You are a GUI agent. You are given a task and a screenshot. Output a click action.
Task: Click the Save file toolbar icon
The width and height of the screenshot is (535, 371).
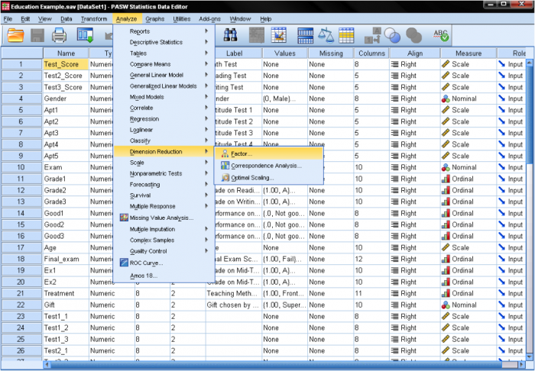click(x=37, y=35)
